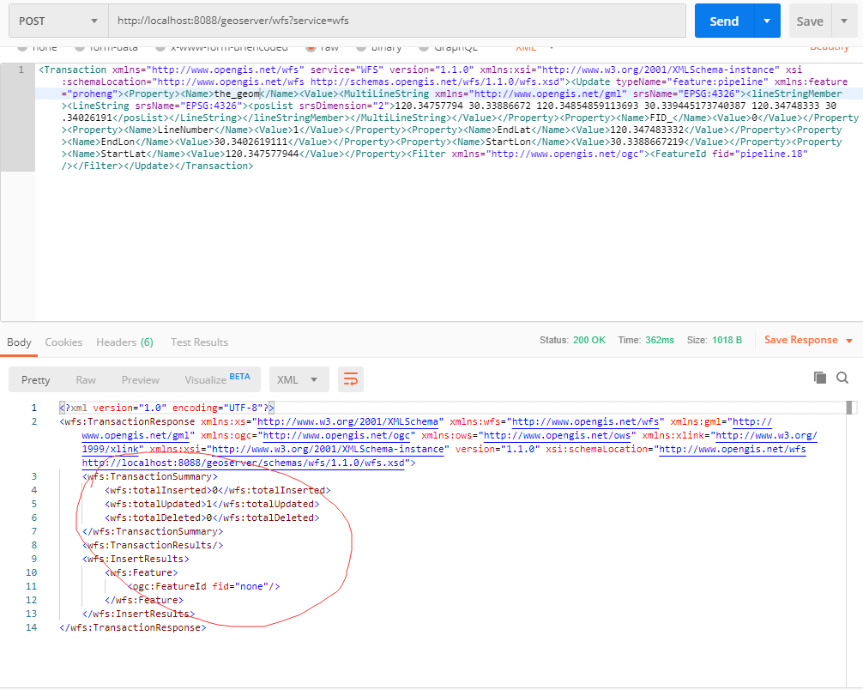
Task: Switch to the Raw response view
Action: click(x=86, y=379)
